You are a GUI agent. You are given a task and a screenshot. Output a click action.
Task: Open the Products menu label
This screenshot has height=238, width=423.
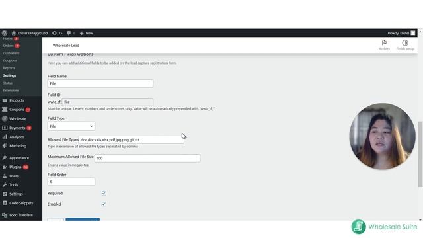(x=17, y=100)
